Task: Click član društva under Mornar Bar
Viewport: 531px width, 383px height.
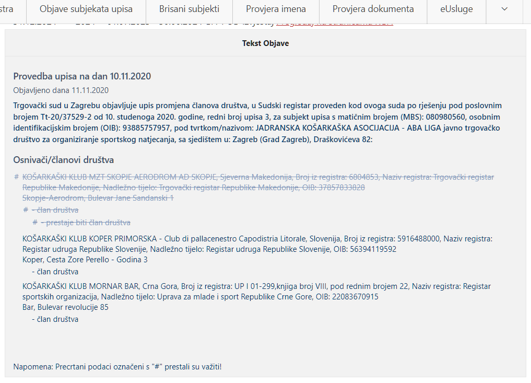Action: [x=55, y=319]
